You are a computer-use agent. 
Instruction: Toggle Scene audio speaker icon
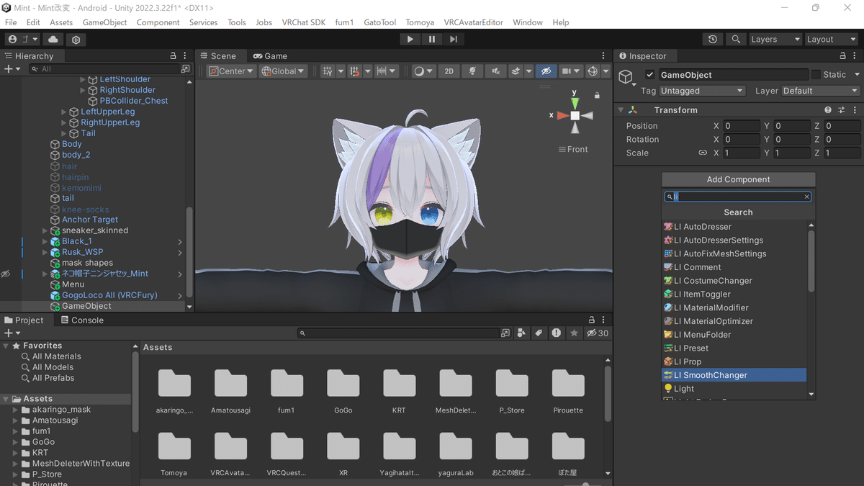pyautogui.click(x=495, y=71)
